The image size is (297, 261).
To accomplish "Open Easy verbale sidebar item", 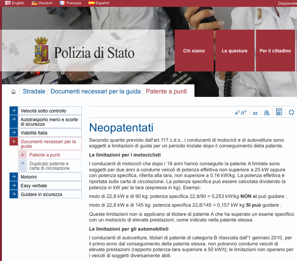I will click(50, 185).
